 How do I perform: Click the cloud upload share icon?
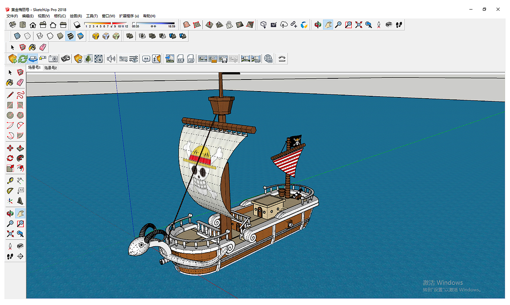point(284,25)
